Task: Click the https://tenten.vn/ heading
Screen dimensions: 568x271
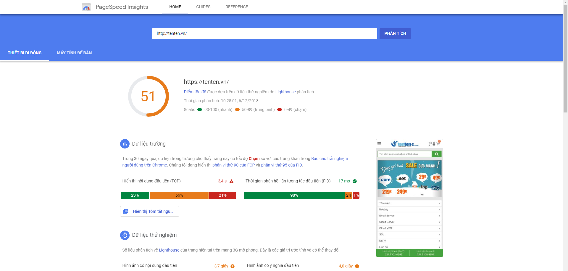Action: point(206,82)
